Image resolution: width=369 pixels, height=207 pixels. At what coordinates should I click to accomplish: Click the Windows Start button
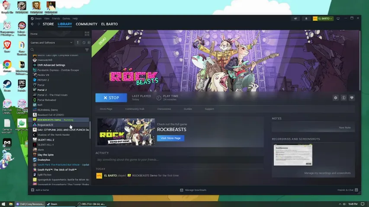3,204
